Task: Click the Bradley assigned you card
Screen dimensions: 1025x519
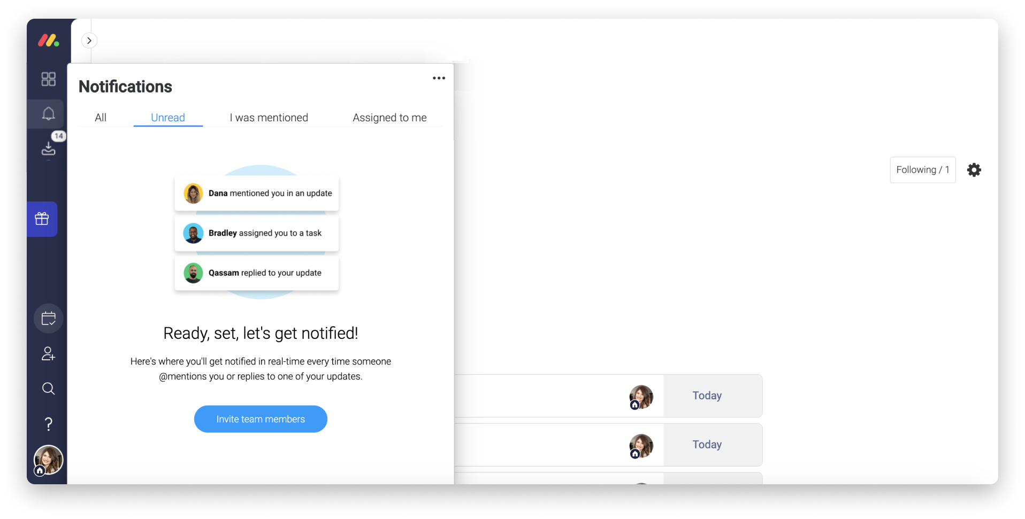Action: coord(257,233)
